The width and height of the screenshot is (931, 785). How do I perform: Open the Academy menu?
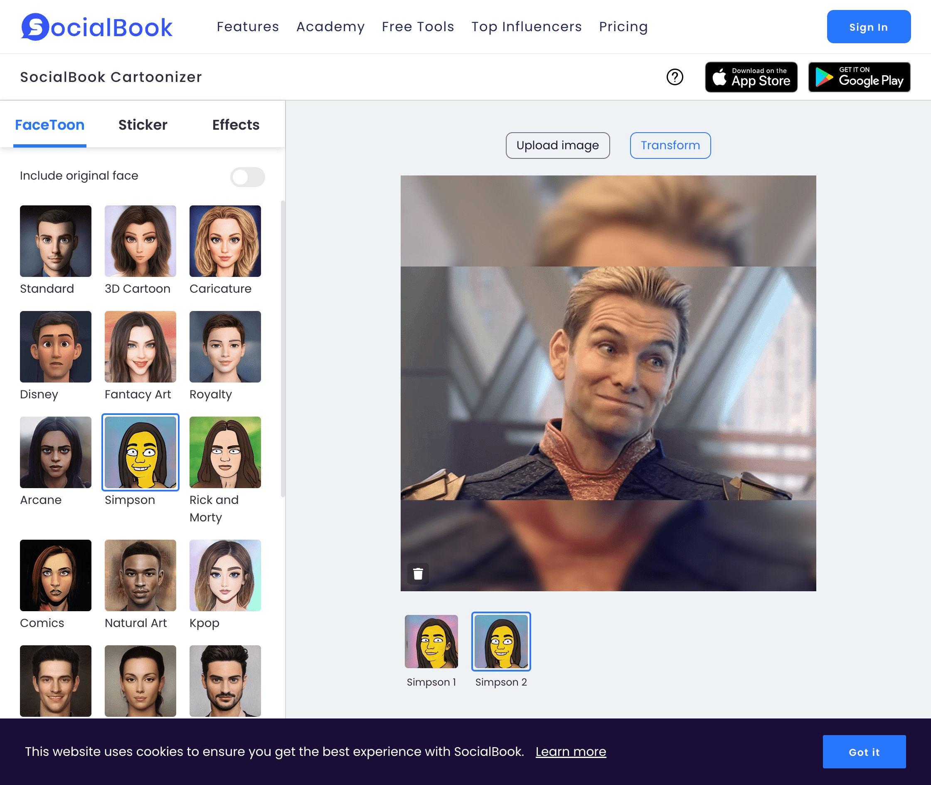click(330, 27)
